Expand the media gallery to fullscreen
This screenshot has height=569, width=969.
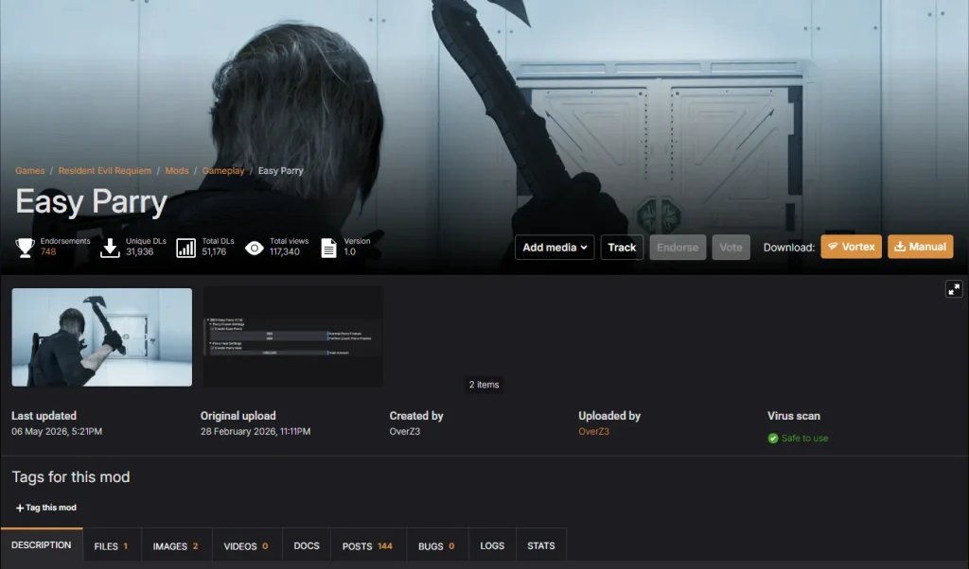point(954,289)
